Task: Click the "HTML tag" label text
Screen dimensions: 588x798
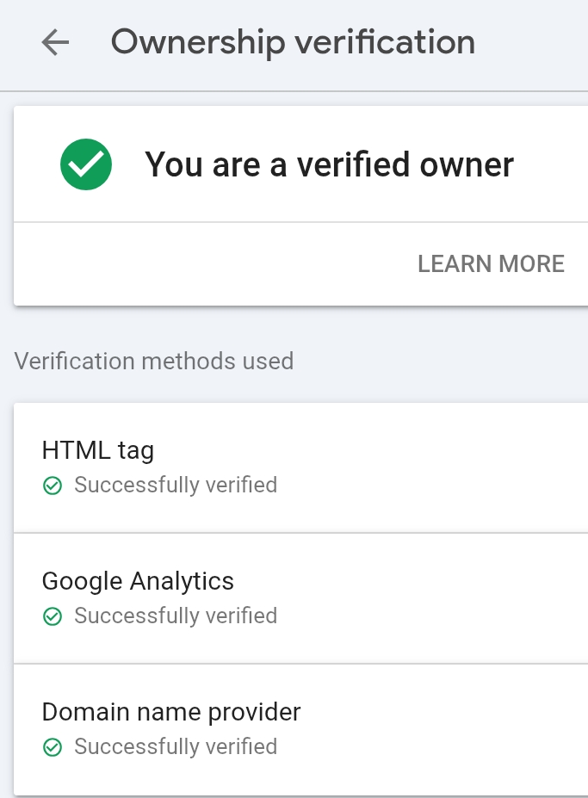Action: coord(98,449)
